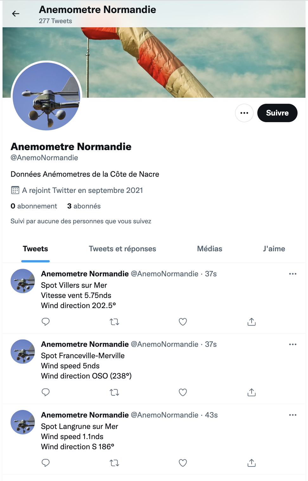308x481 pixels.
Task: View the 0 abonnement following list
Action: pyautogui.click(x=34, y=206)
